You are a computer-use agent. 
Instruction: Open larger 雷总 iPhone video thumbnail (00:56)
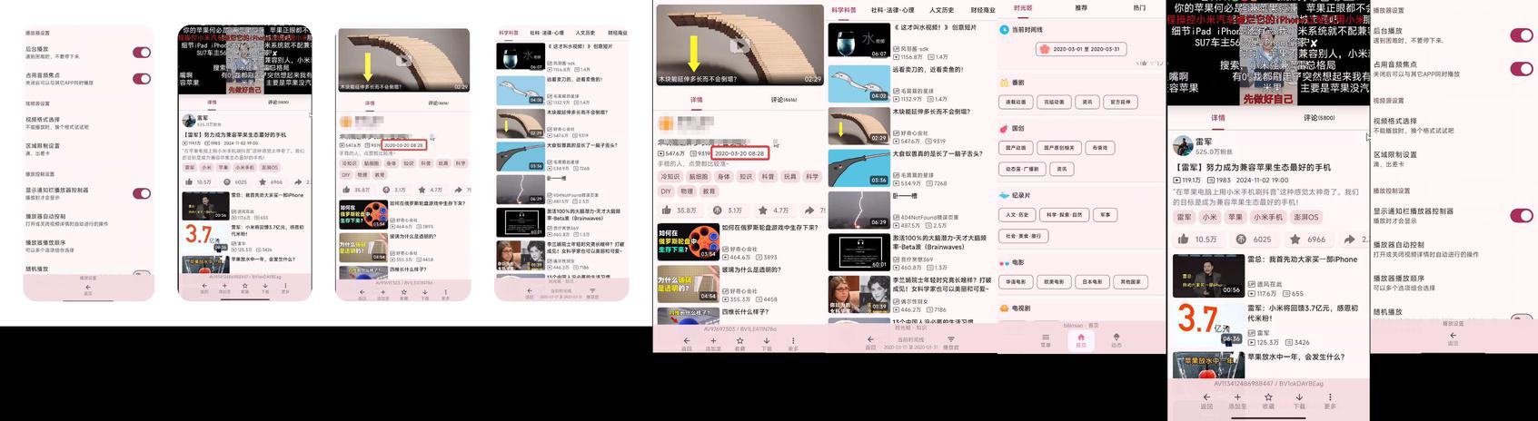pos(1208,276)
